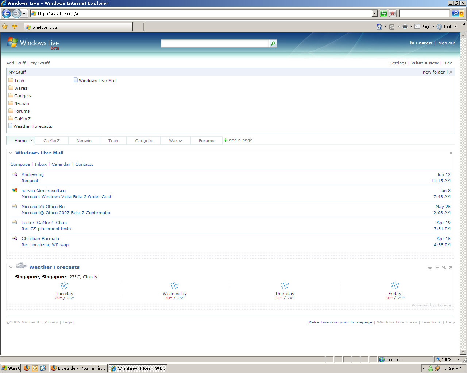Open the address bar history dropdown
Viewport: 467px width, 373px height.
(x=374, y=13)
